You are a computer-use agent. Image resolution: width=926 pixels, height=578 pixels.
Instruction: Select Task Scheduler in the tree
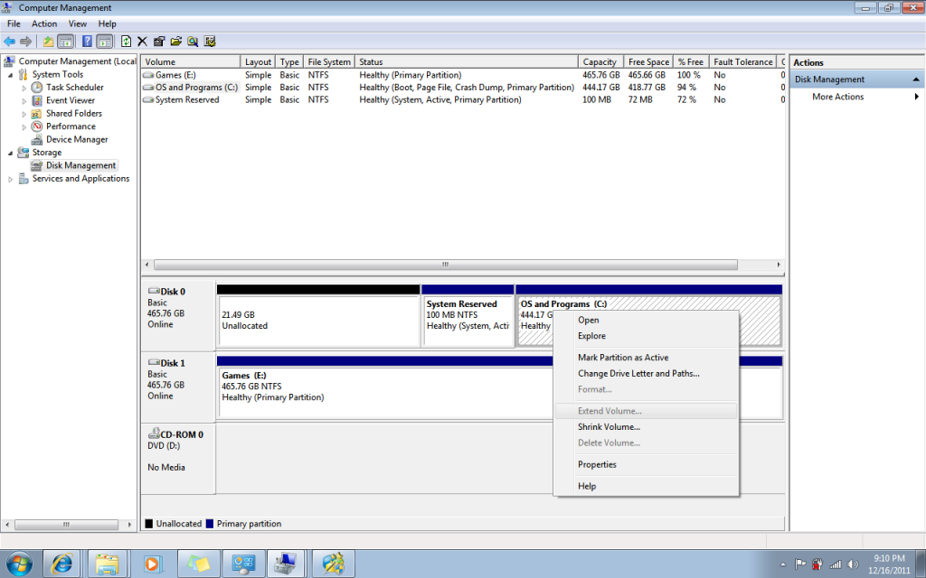[75, 88]
